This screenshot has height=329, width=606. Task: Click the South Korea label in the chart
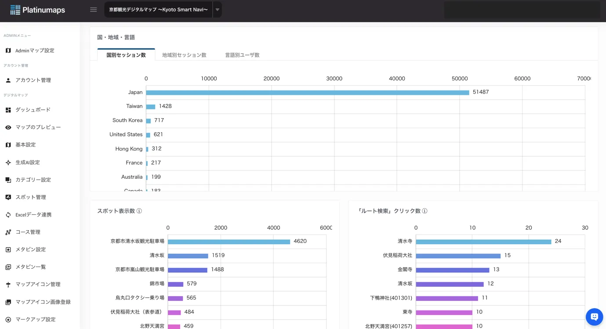click(x=127, y=120)
